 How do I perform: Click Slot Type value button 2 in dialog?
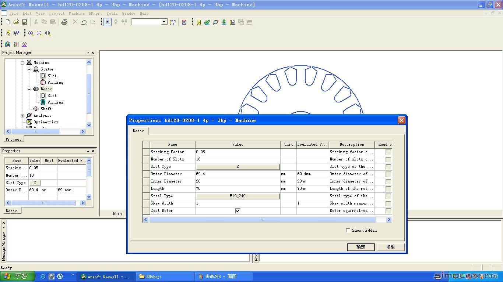click(238, 167)
